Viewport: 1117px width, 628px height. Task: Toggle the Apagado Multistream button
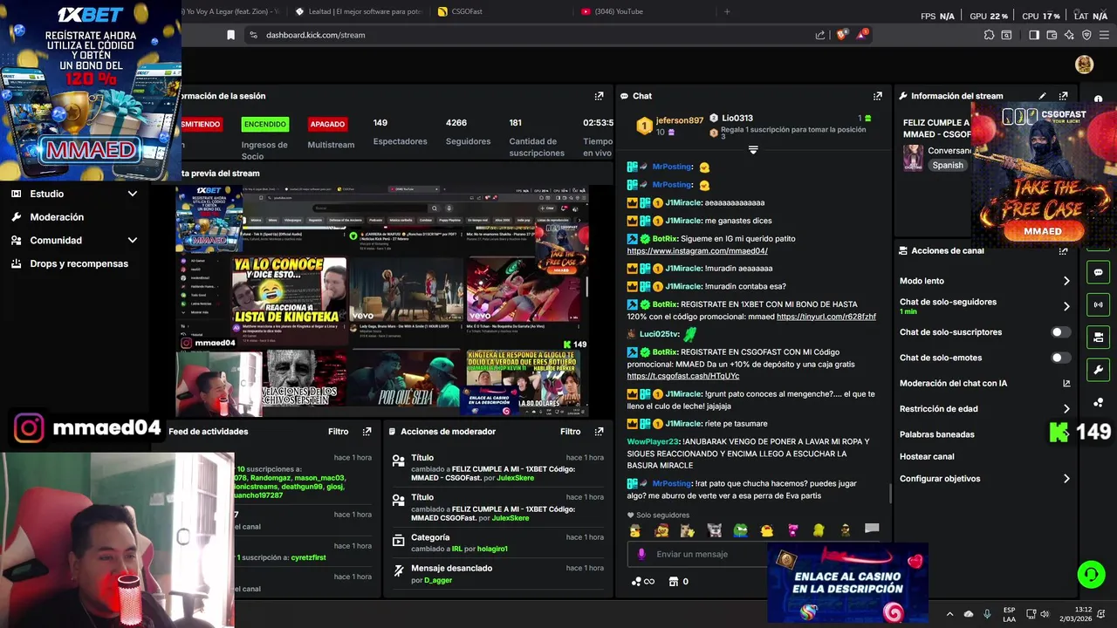[327, 124]
